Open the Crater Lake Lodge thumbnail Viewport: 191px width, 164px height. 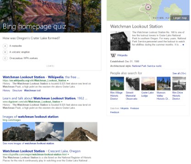[148, 83]
